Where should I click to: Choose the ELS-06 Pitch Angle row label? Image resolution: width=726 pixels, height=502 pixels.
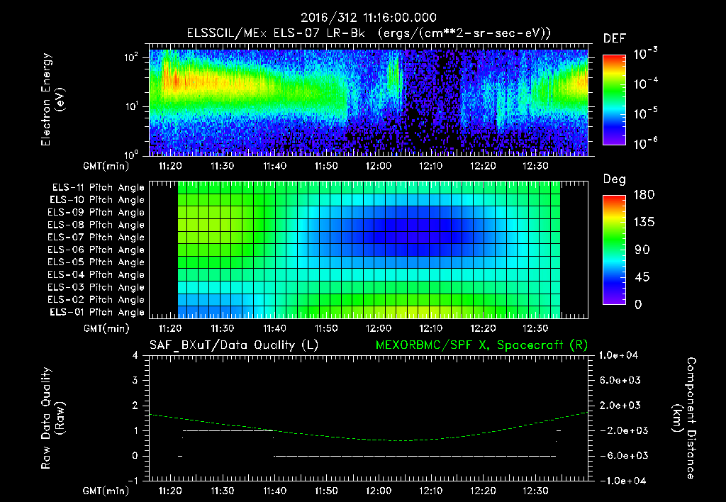[96, 250]
